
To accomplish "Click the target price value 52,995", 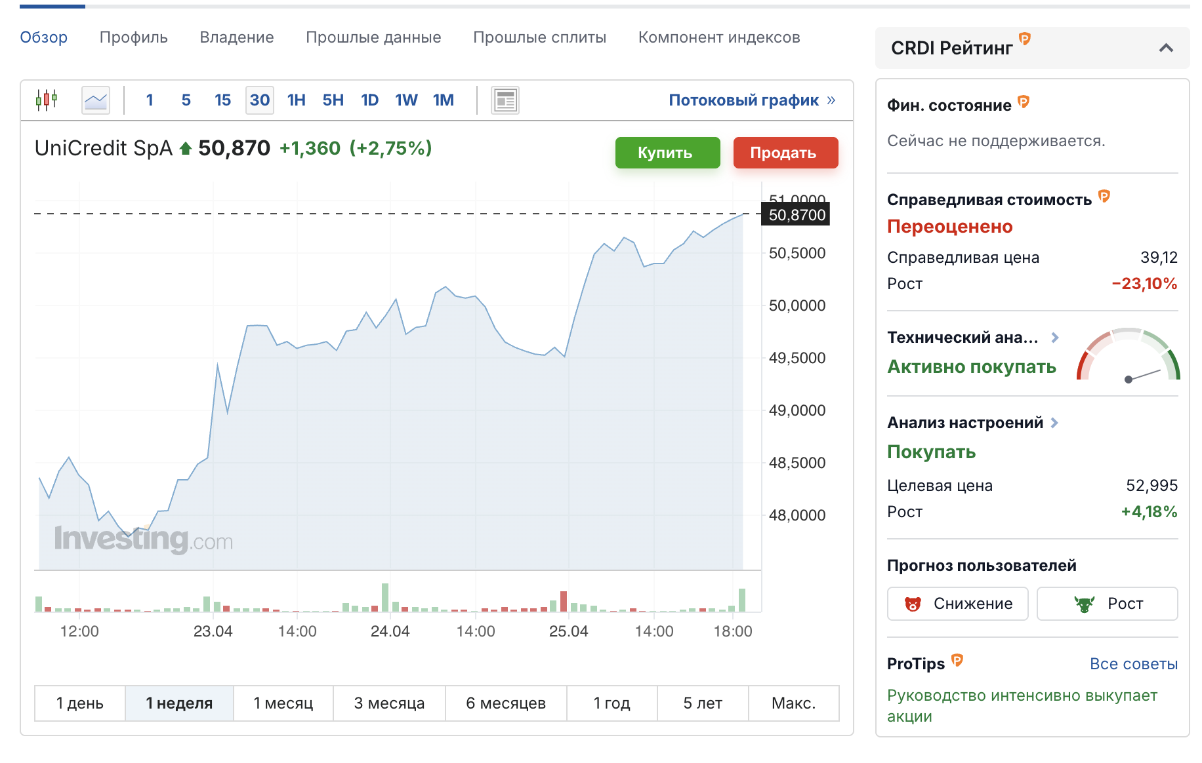I will 1152,486.
